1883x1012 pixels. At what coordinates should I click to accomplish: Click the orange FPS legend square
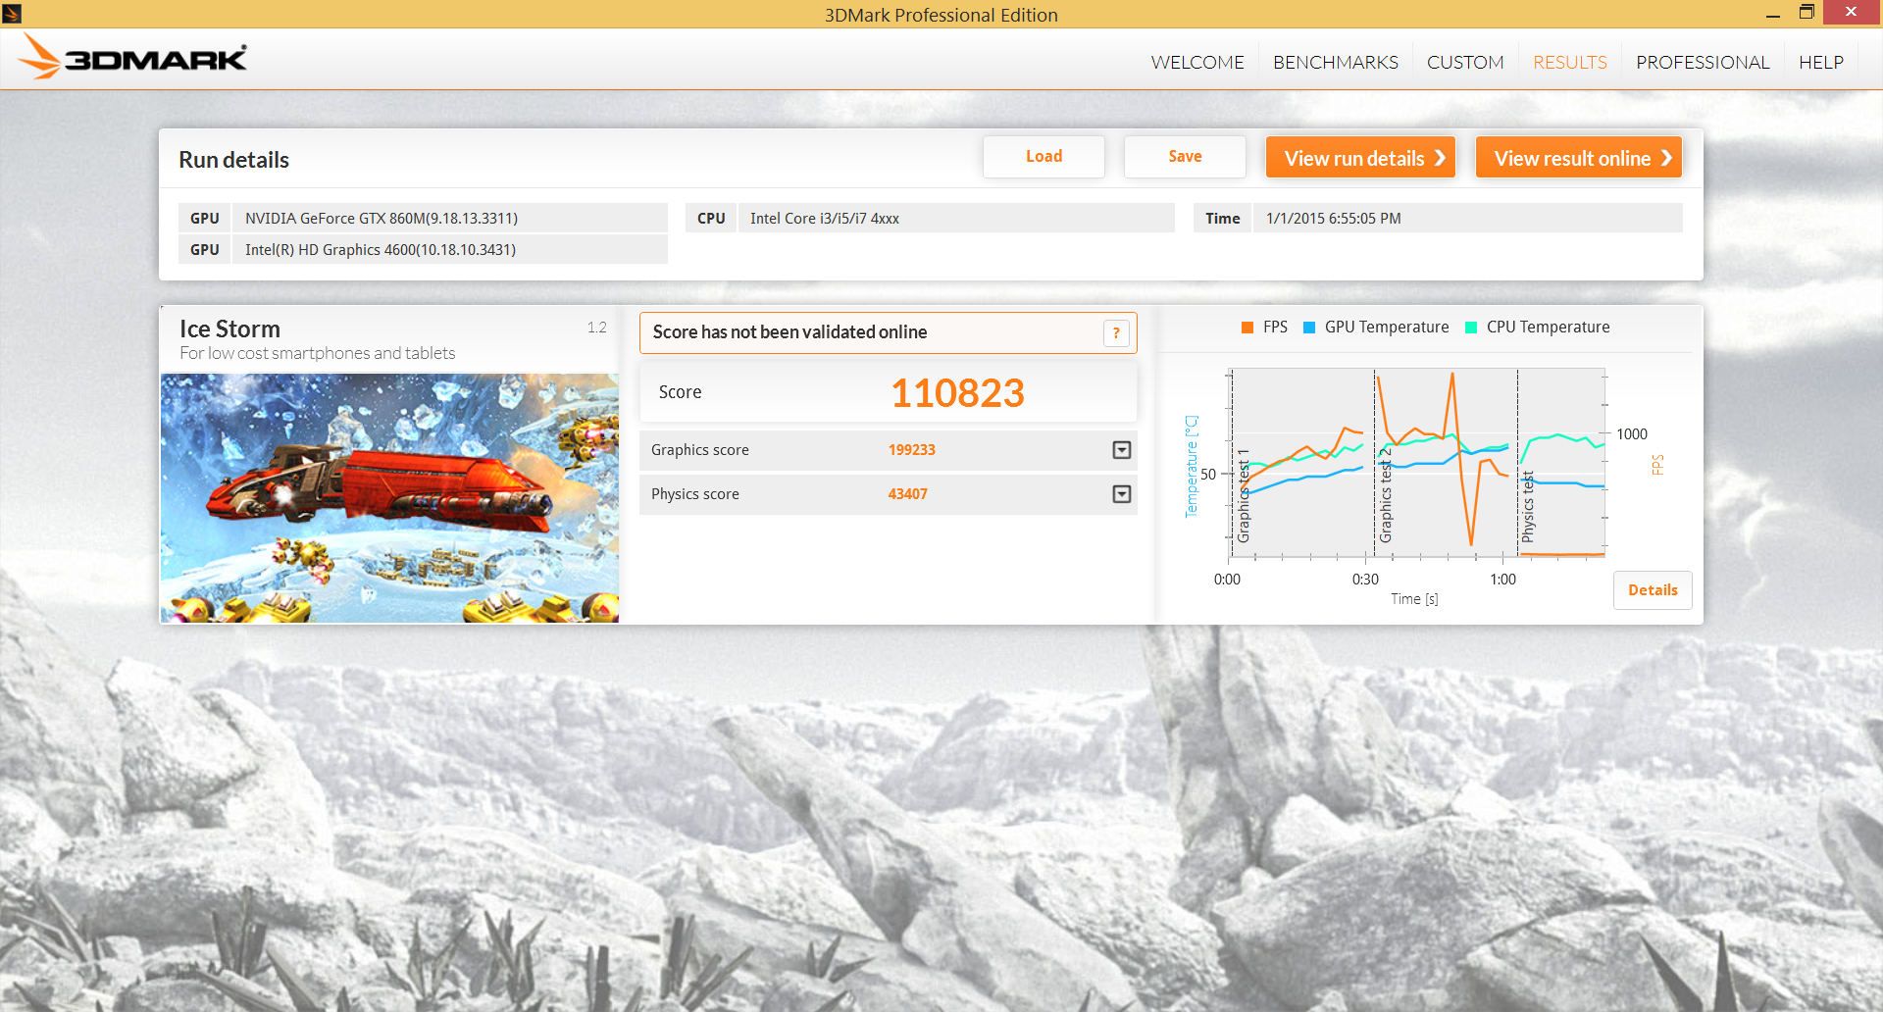[1247, 328]
